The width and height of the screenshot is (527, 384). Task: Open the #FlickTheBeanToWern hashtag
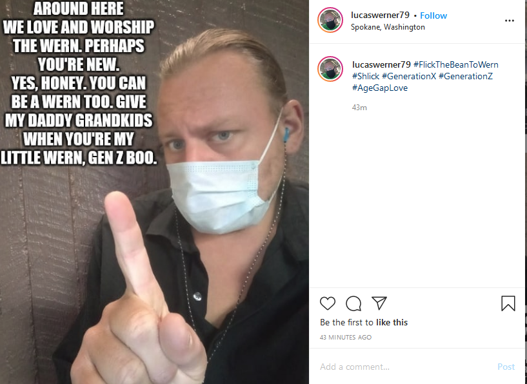click(456, 64)
